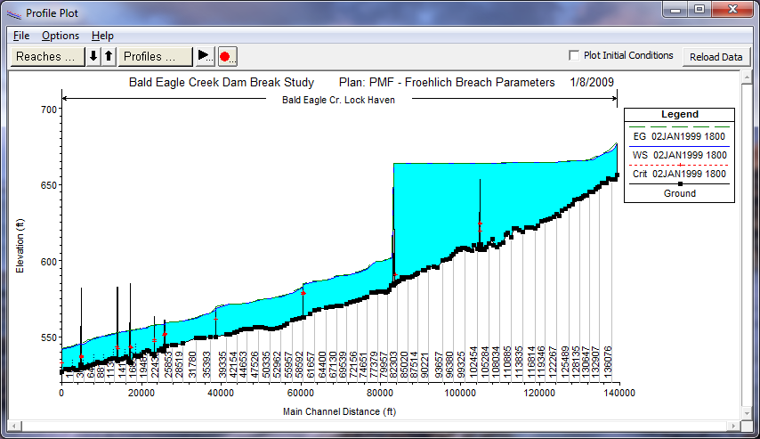Click the Profile Plot window title icon
Screen dimensions: 760x439
click(14, 12)
